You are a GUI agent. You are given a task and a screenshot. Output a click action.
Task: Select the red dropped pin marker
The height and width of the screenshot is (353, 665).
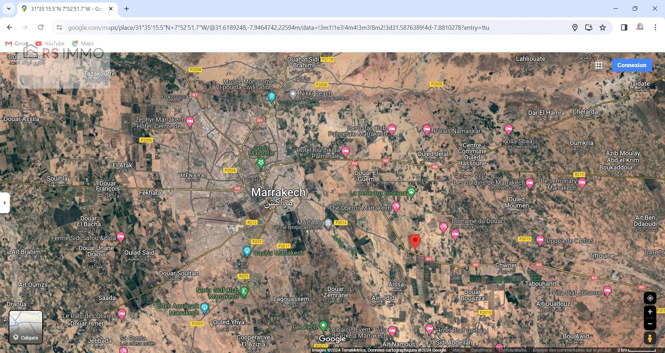(415, 242)
